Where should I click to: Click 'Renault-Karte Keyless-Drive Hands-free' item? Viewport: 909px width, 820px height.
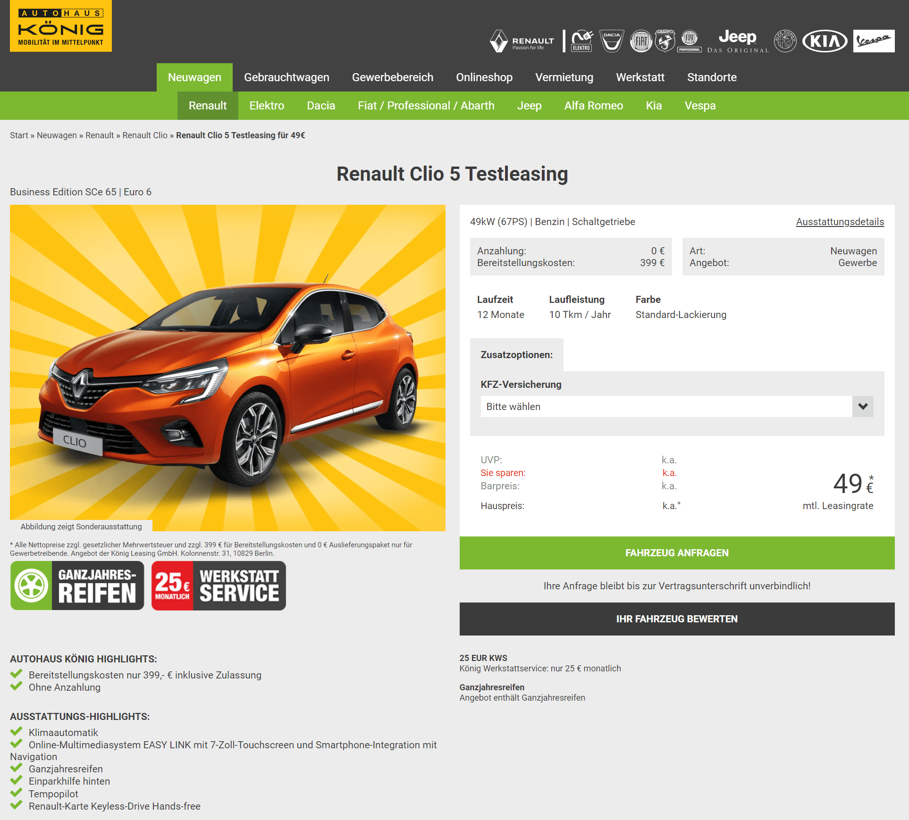(x=115, y=806)
